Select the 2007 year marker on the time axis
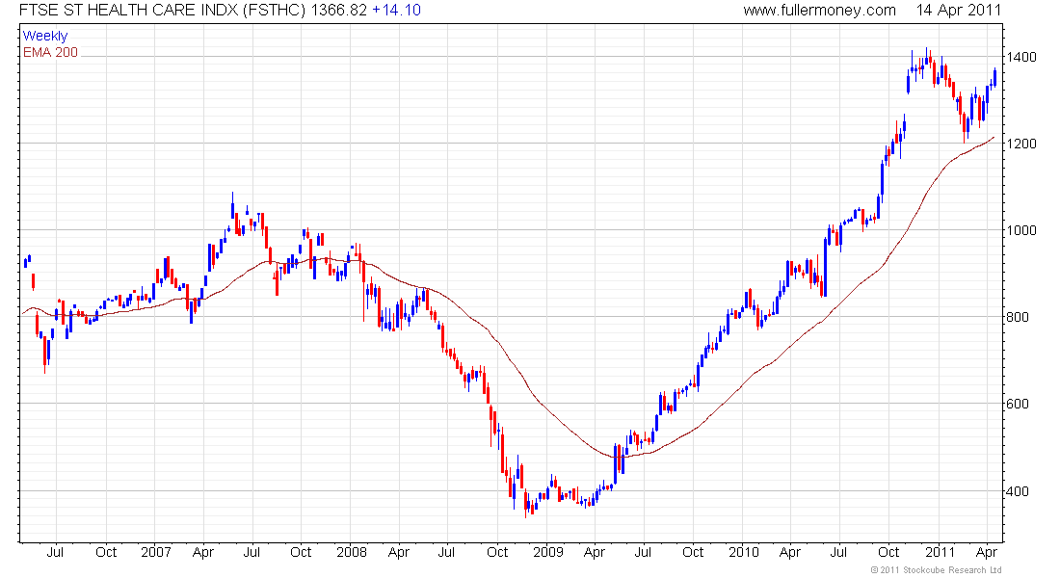The width and height of the screenshot is (1060, 578). click(155, 553)
